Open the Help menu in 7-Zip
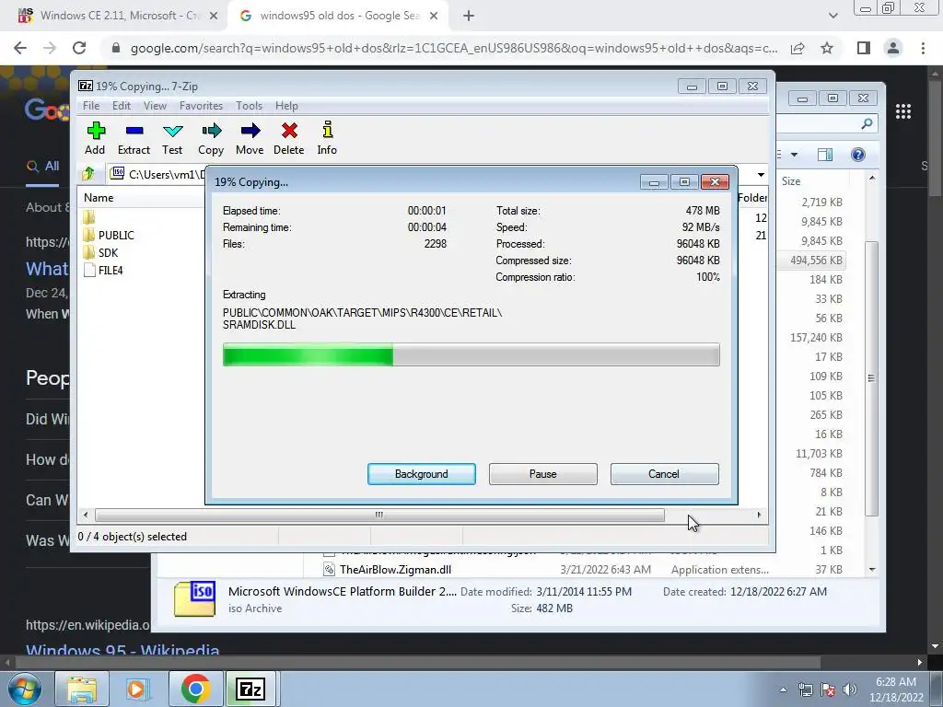This screenshot has width=943, height=707. [x=287, y=106]
